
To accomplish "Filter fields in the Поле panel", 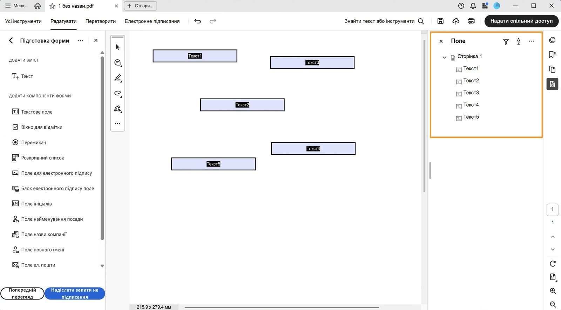I will click(x=506, y=42).
